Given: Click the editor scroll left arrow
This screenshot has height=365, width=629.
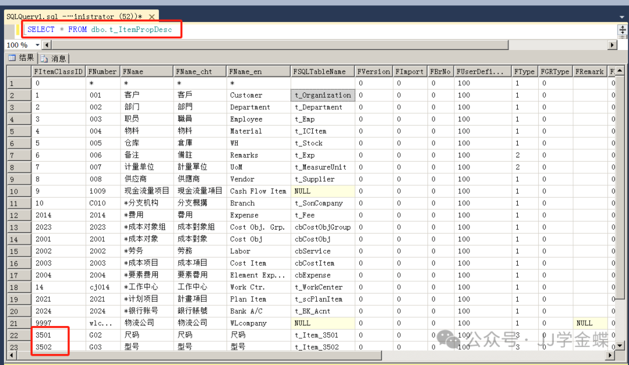Looking at the screenshot, I should click(47, 45).
